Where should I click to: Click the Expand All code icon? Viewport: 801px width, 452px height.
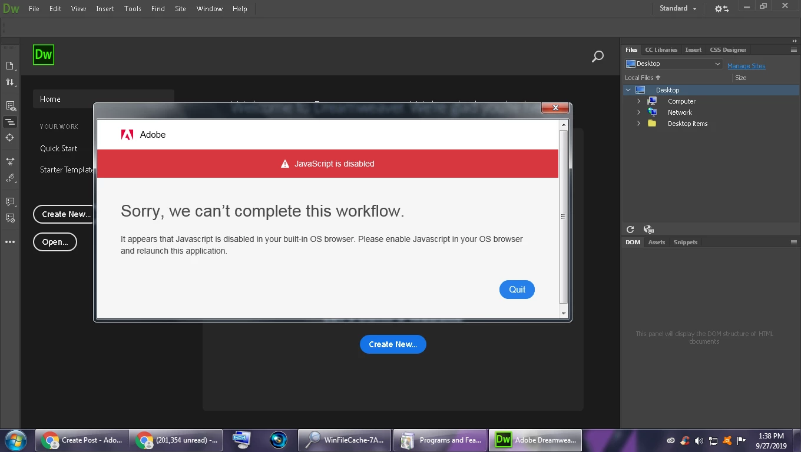[10, 161]
